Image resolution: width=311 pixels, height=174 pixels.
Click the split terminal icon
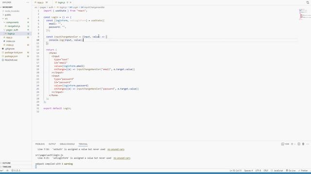pos(299,144)
